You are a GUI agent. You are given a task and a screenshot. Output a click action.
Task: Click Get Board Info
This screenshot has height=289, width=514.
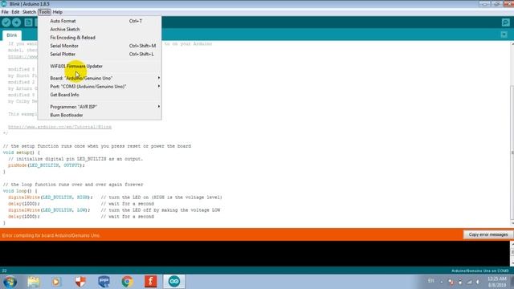pyautogui.click(x=100, y=95)
